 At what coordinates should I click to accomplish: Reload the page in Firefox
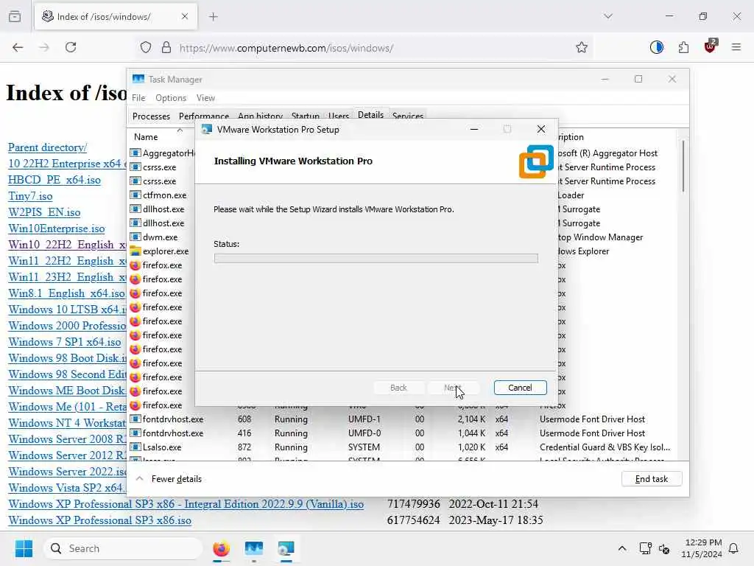71,47
